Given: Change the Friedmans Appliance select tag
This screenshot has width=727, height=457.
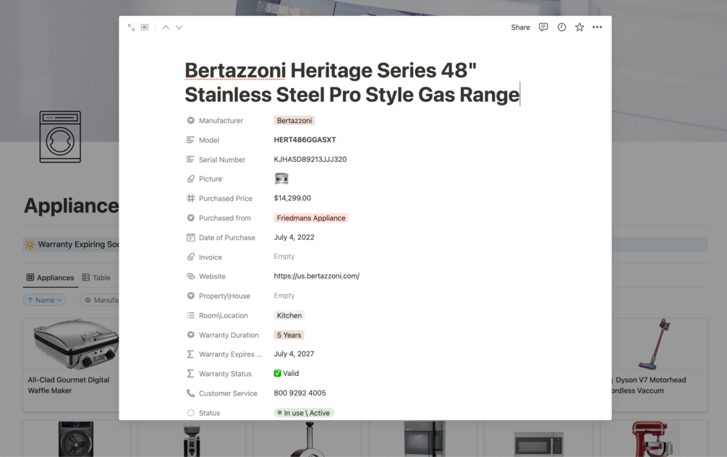Looking at the screenshot, I should pos(311,218).
